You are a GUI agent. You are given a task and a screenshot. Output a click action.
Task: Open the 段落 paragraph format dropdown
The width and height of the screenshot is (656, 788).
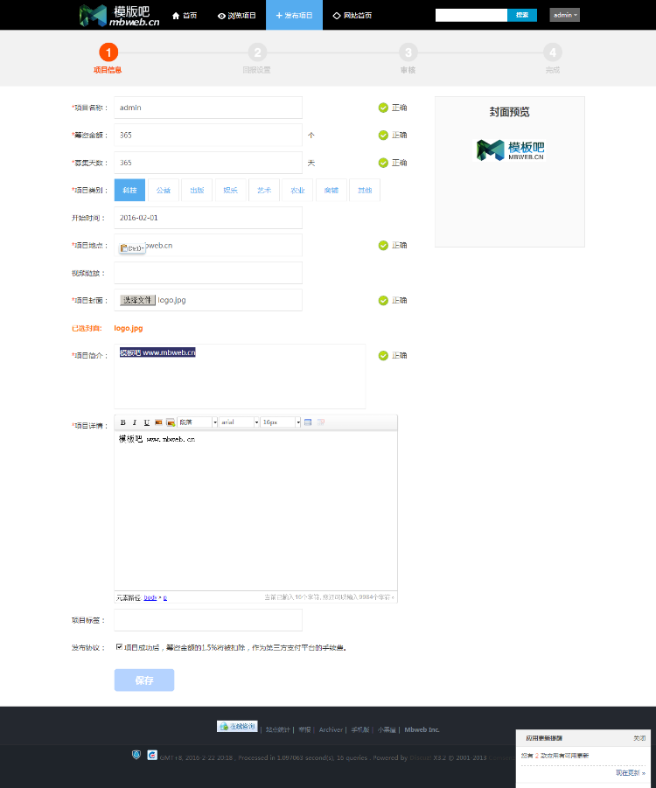coord(198,422)
